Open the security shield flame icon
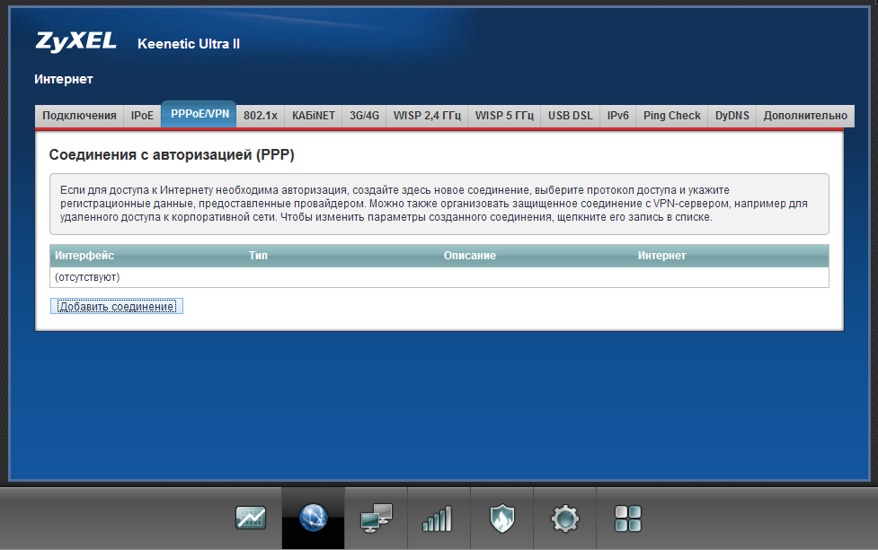This screenshot has height=550, width=878. click(x=501, y=518)
